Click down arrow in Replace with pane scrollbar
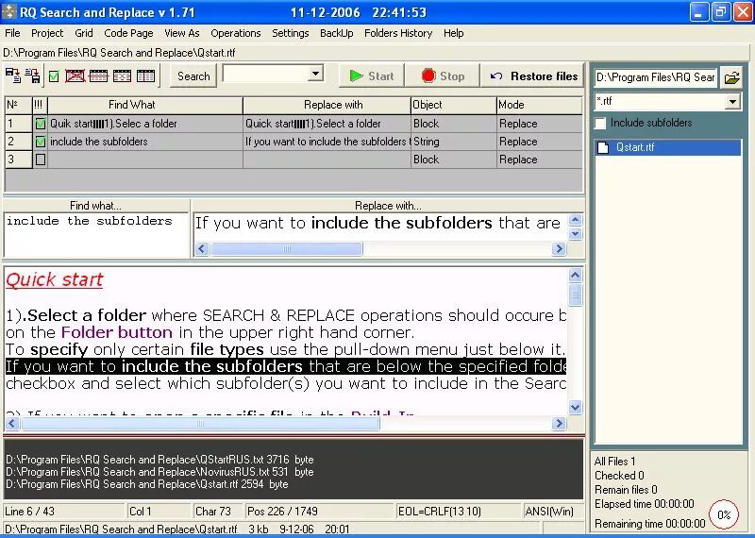This screenshot has width=755, height=538. [575, 234]
